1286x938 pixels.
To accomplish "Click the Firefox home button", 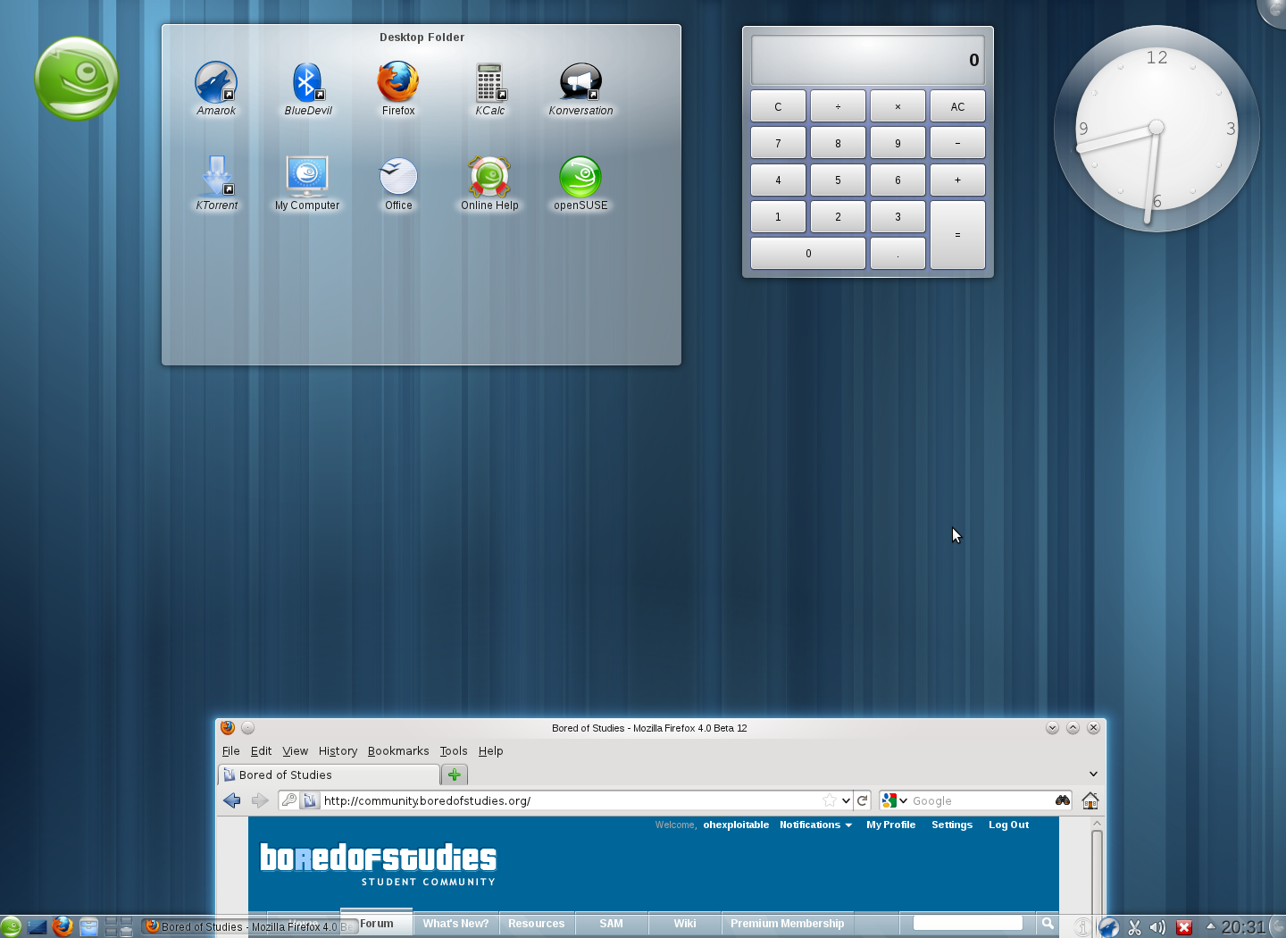I will (1090, 800).
